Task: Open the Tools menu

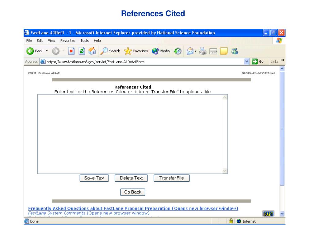Action: click(x=85, y=41)
